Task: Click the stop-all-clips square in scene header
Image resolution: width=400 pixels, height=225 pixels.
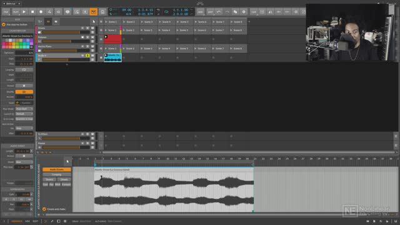Action: pyautogui.click(x=101, y=22)
